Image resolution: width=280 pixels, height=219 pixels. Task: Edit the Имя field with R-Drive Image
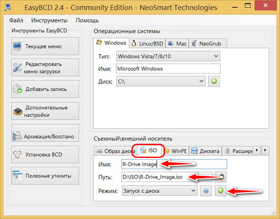[x=174, y=164]
